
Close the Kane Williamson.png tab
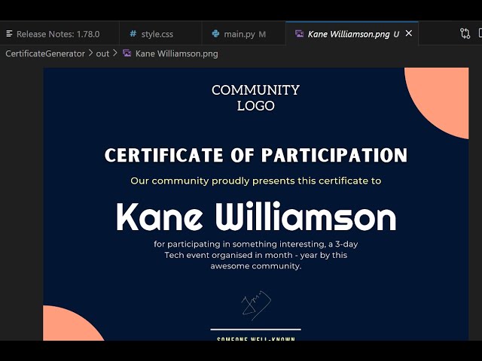tap(409, 33)
